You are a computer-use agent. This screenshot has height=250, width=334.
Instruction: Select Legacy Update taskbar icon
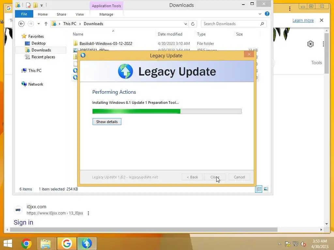[87, 243]
